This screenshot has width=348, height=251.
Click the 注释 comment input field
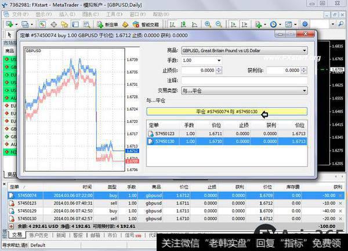pos(244,80)
